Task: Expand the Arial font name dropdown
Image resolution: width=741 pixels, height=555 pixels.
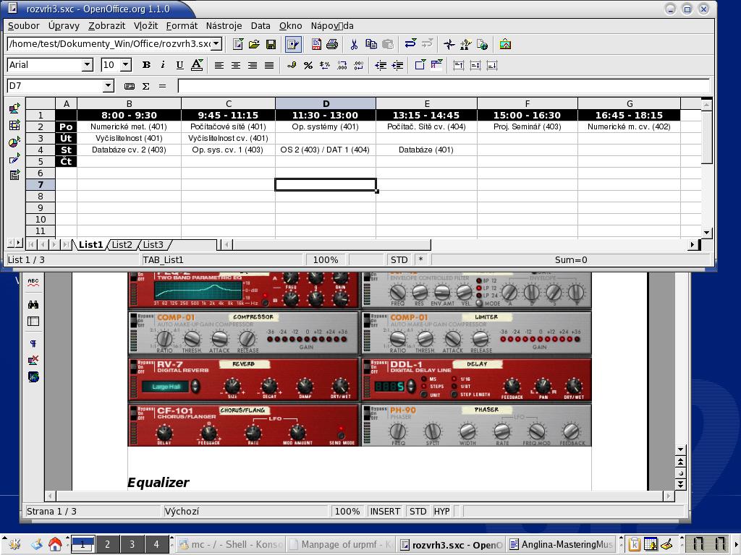Action: tap(87, 64)
